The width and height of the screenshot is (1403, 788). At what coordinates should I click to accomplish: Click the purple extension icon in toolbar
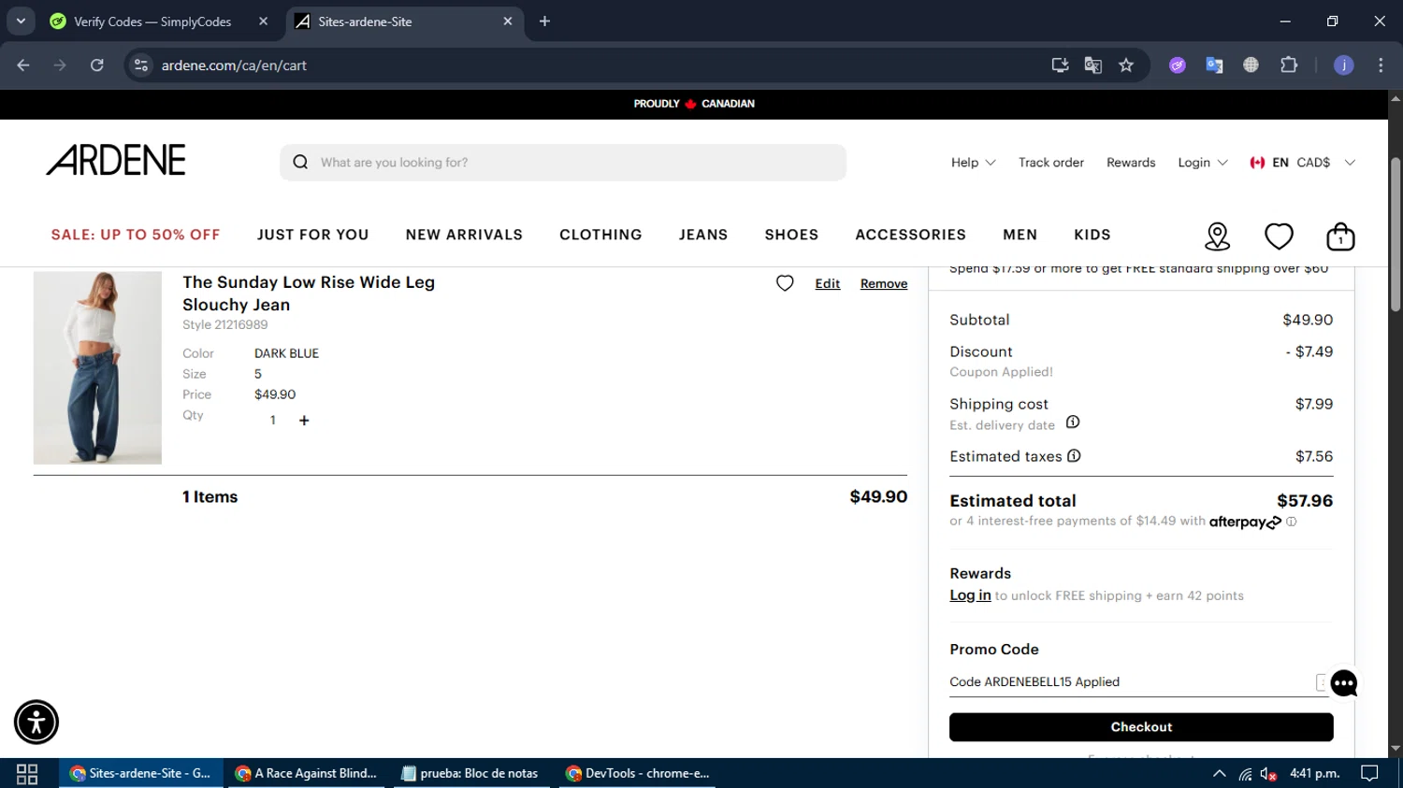point(1178,65)
